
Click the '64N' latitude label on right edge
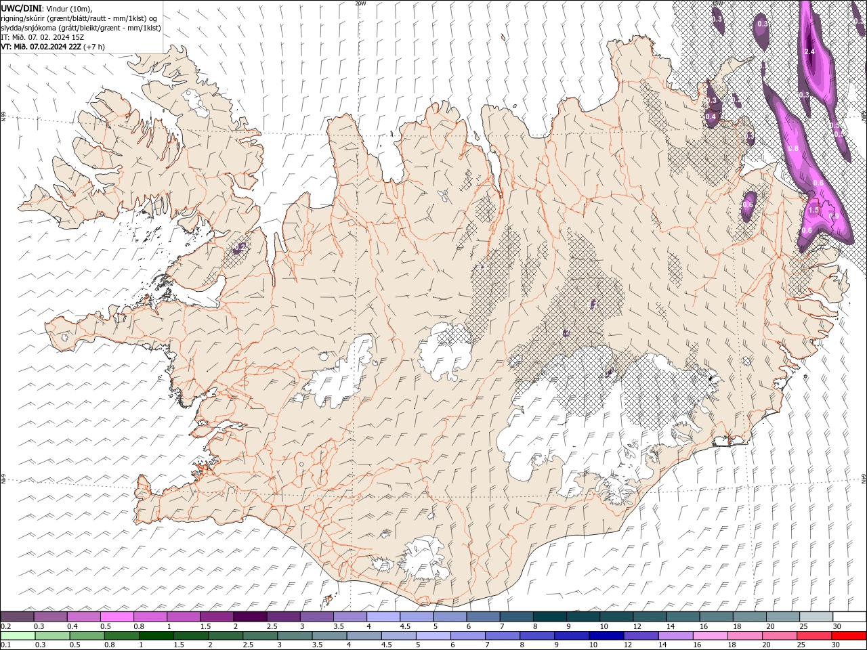pyautogui.click(x=864, y=478)
